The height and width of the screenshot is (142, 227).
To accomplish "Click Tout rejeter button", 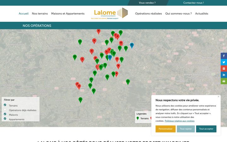I will (x=186, y=129).
